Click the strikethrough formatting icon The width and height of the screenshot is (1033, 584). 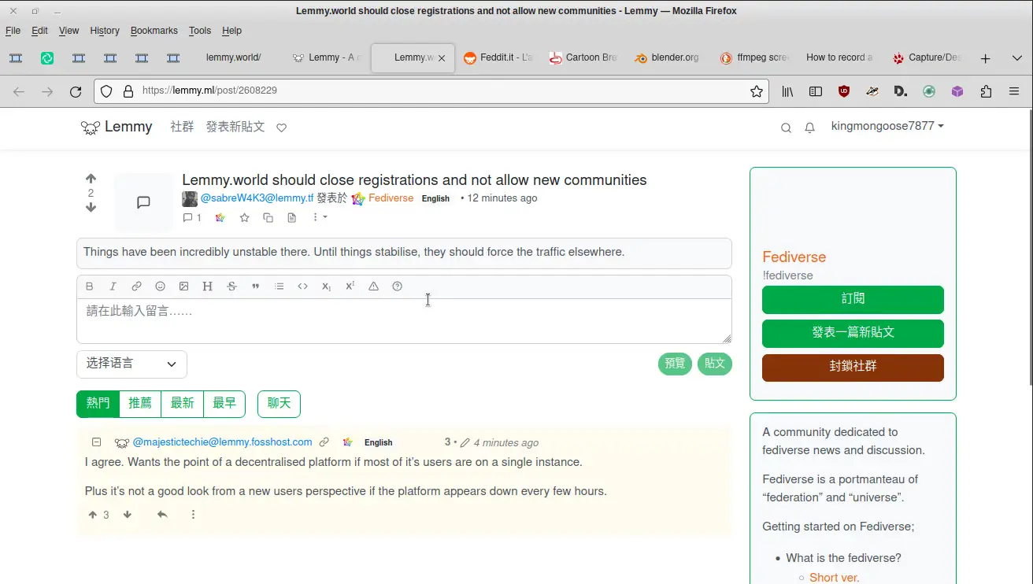pos(231,286)
